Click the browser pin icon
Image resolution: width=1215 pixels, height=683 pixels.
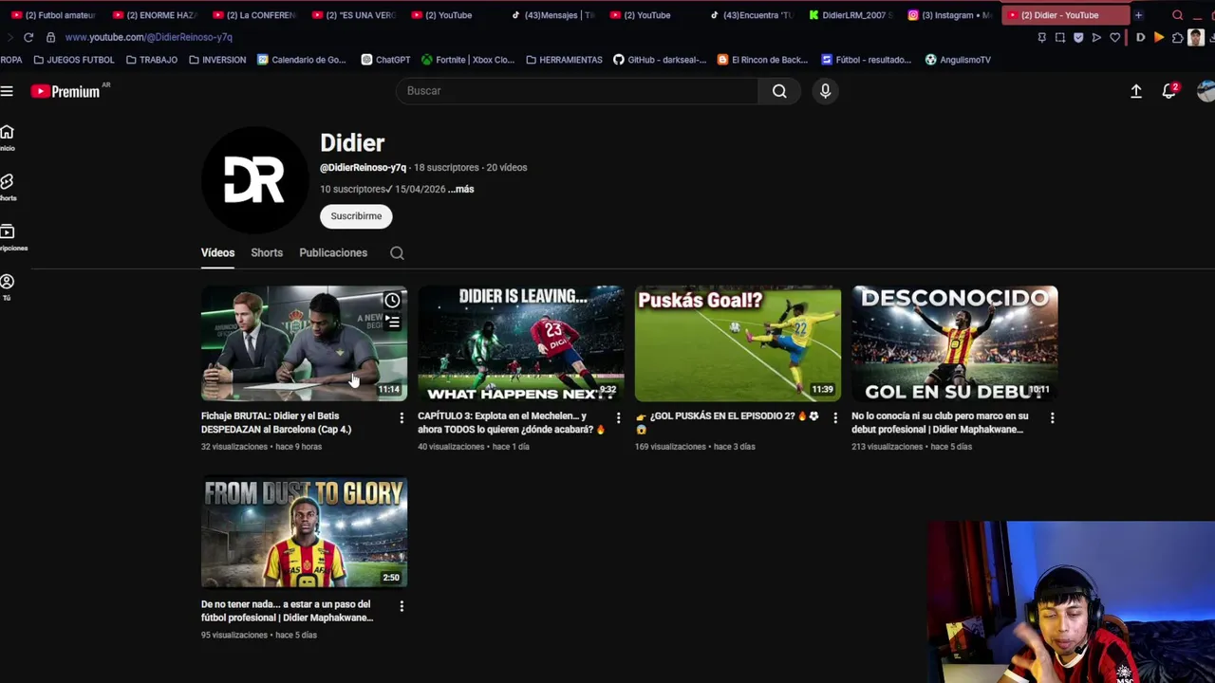point(1041,38)
